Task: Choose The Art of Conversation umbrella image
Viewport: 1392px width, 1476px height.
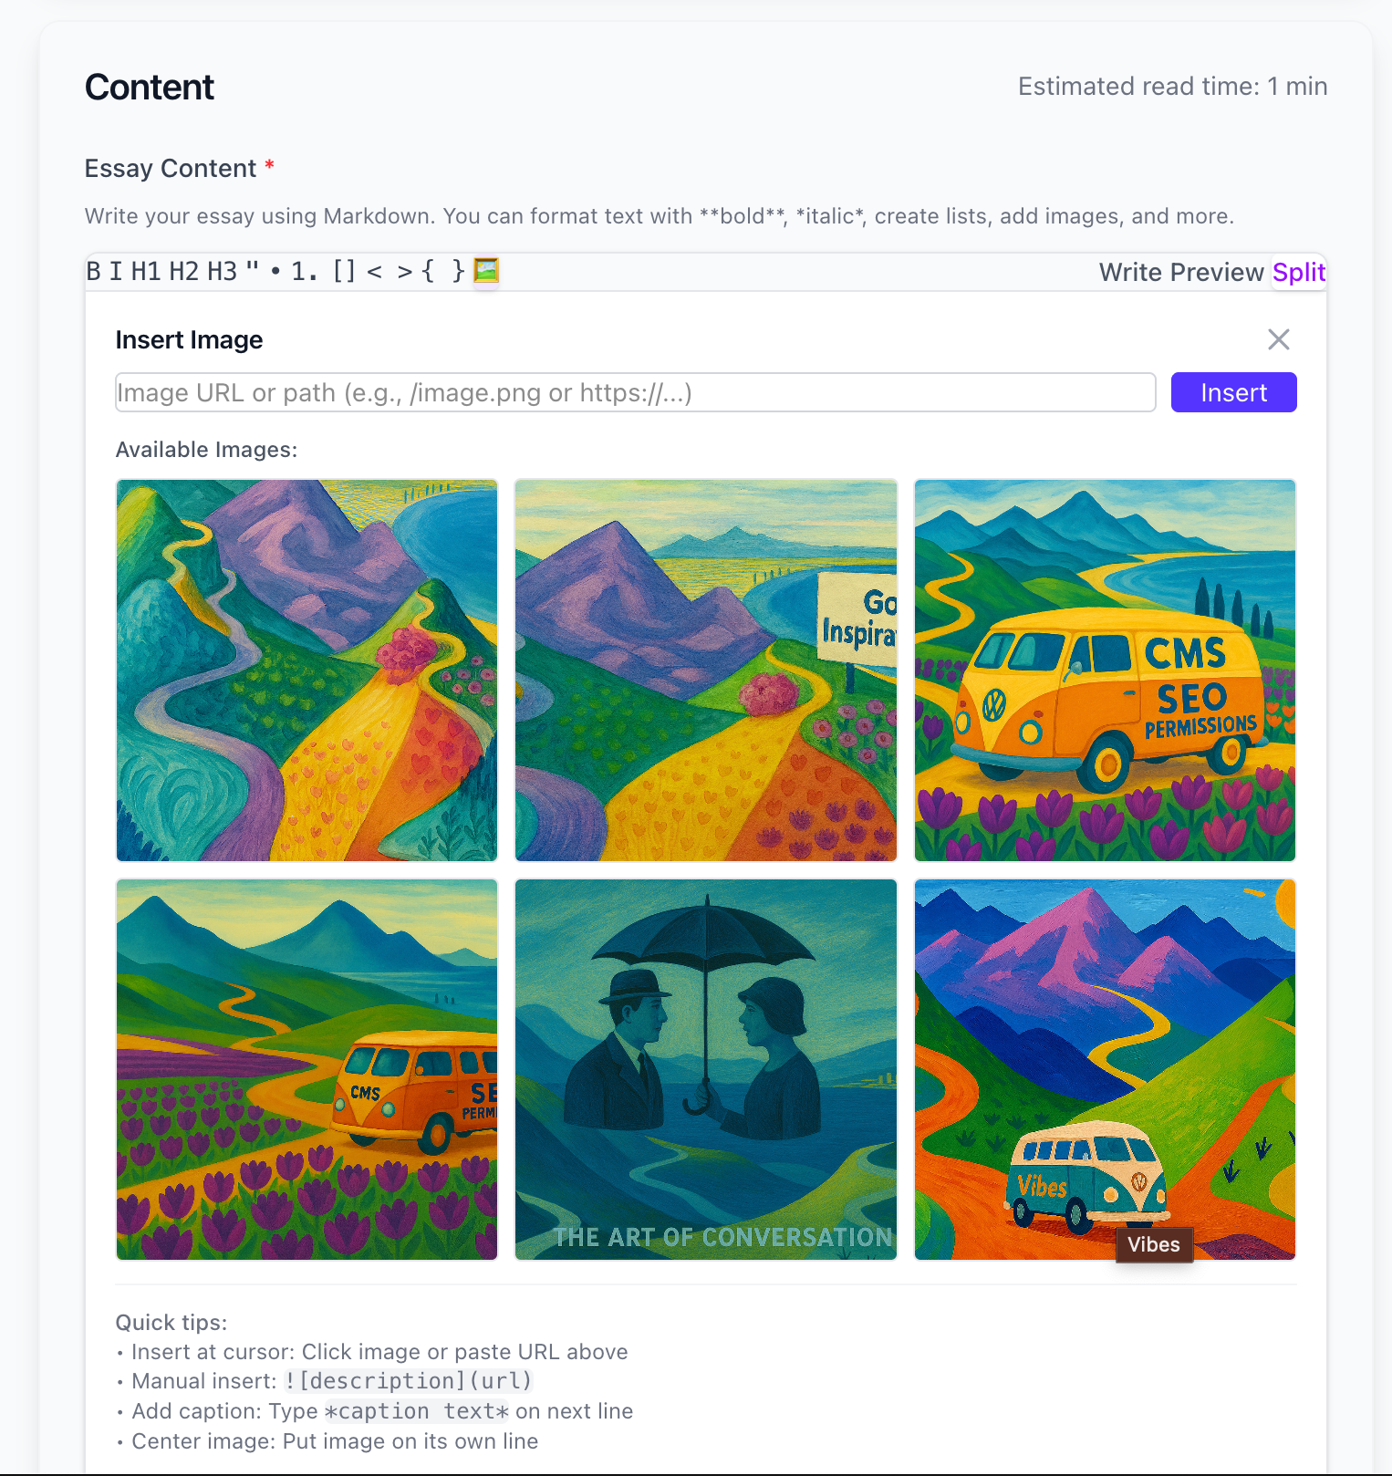Action: (x=706, y=1069)
